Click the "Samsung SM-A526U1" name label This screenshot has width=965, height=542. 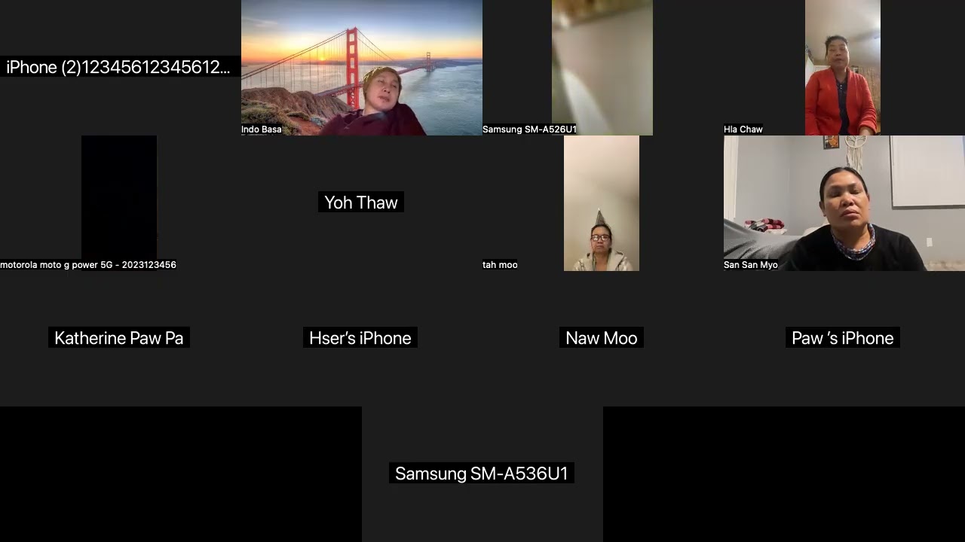pos(529,129)
